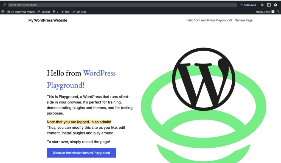Open the Sample Page navigation link

coord(244,20)
